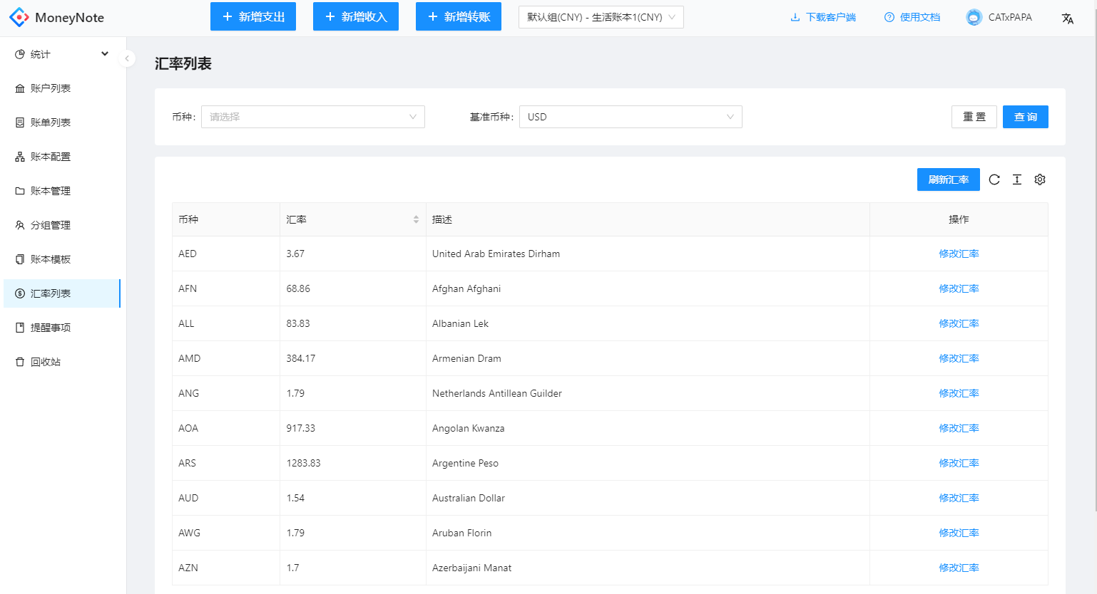Click the 'Afghan Afghani' description text
The width and height of the screenshot is (1097, 594).
pyautogui.click(x=466, y=288)
